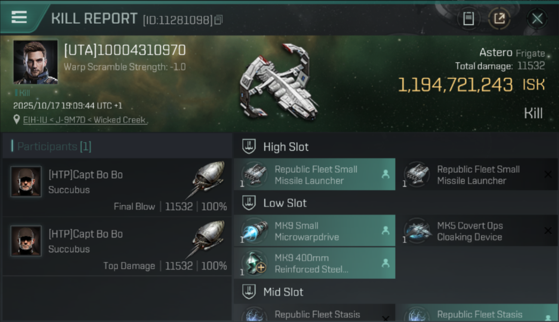Screen dimensions: 559x322
Task: Collapse the High Slot section
Action: (x=249, y=147)
